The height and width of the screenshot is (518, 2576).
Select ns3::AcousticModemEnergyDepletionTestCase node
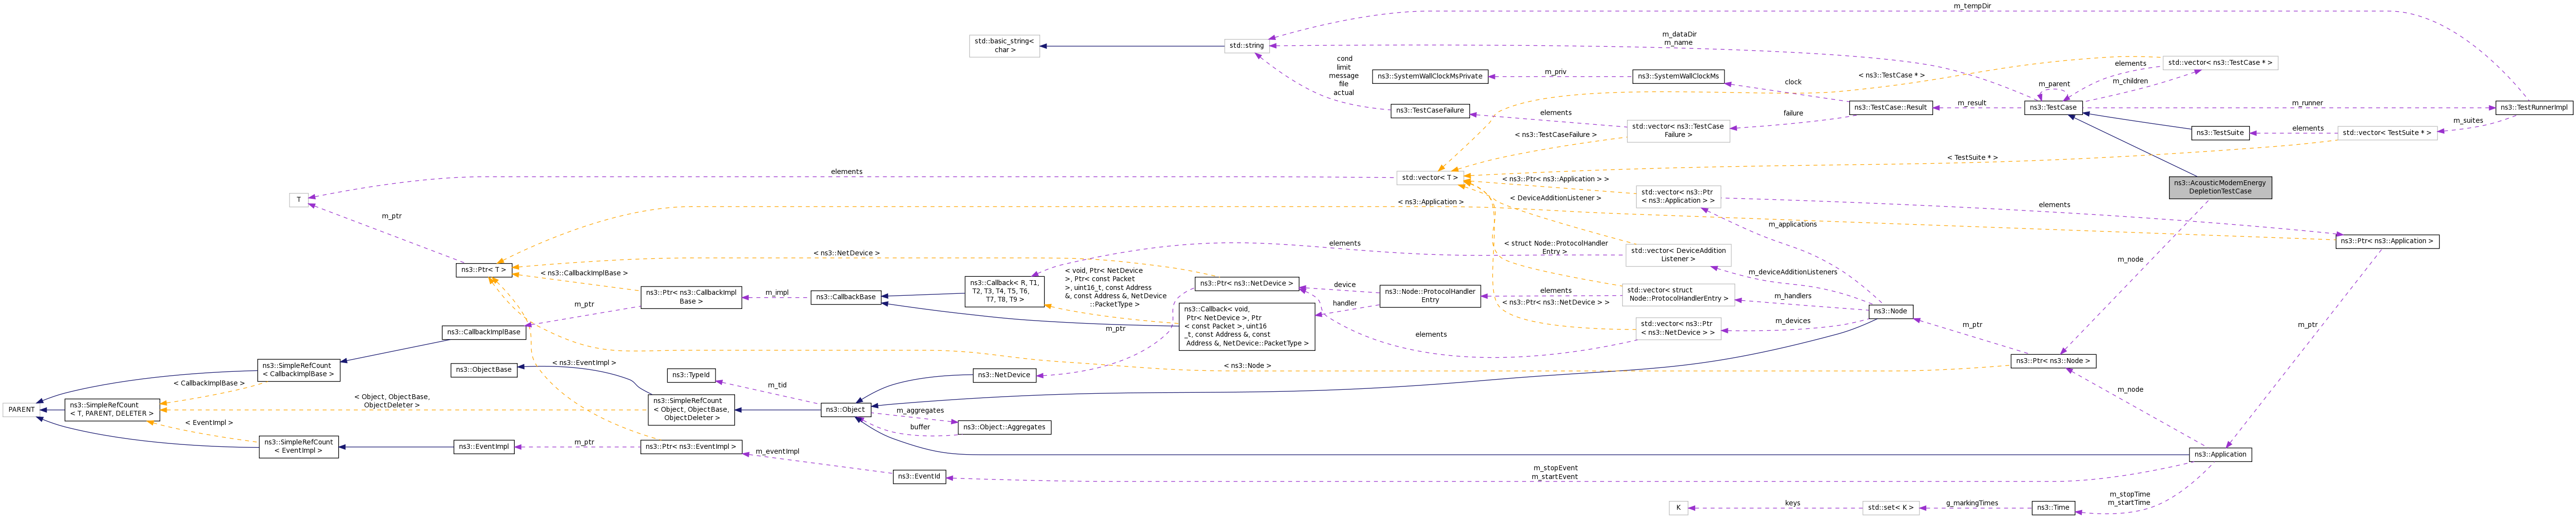coord(2220,188)
